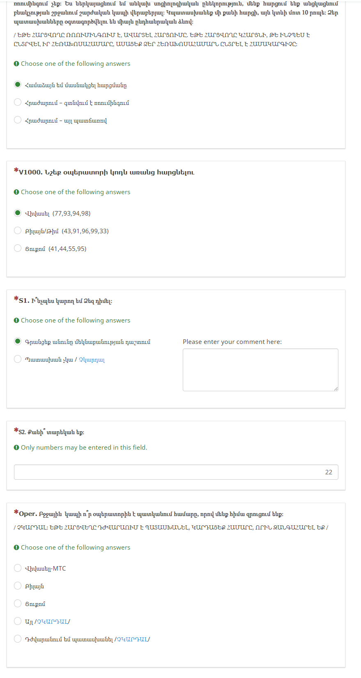Viewport: 361px width, 678px height.
Task: Click the 'Please enter your comment here' text area
Action: coord(260,369)
